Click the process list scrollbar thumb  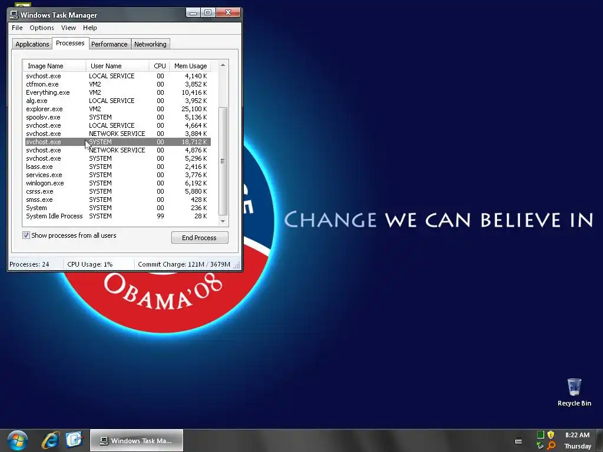223,161
